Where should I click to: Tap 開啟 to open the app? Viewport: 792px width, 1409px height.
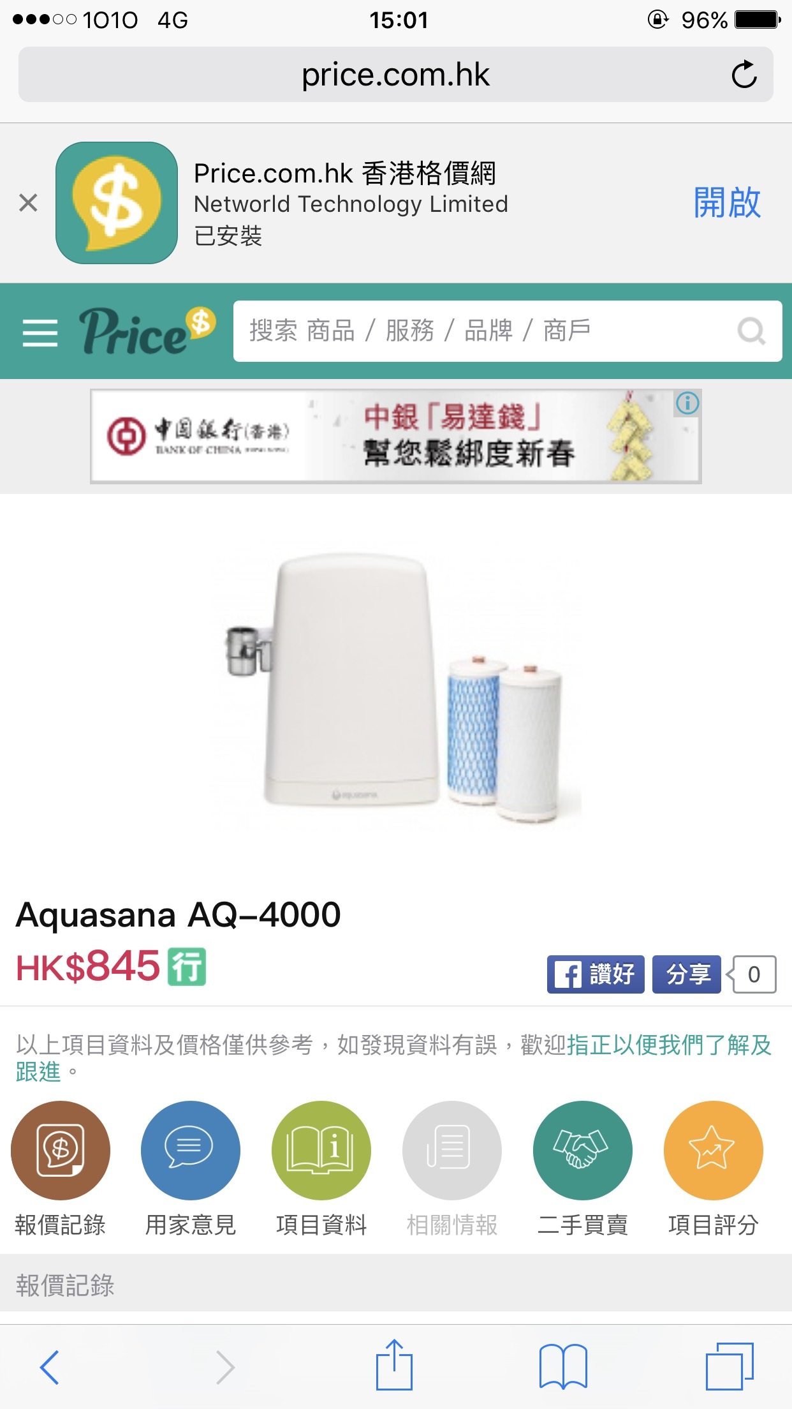tap(727, 203)
